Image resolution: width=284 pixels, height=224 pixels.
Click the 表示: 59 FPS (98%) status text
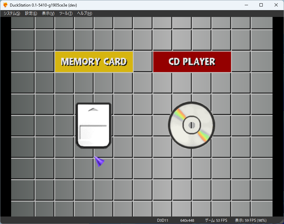point(251,220)
